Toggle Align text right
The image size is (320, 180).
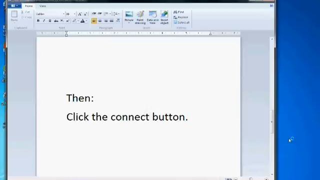tap(105, 20)
